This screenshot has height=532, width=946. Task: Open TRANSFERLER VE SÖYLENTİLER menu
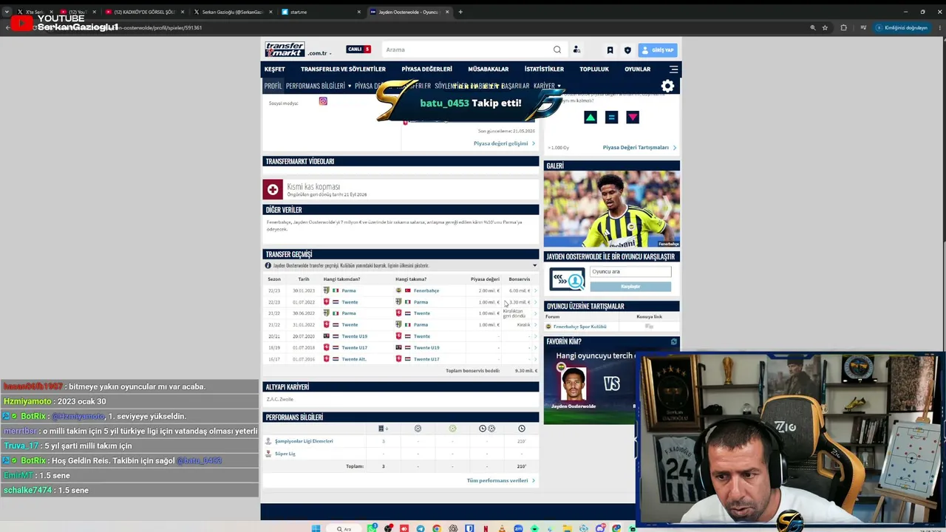[x=343, y=69]
